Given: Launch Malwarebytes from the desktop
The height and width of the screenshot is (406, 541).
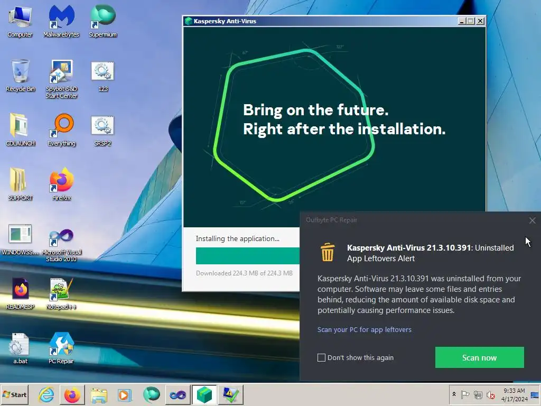Looking at the screenshot, I should (61, 21).
